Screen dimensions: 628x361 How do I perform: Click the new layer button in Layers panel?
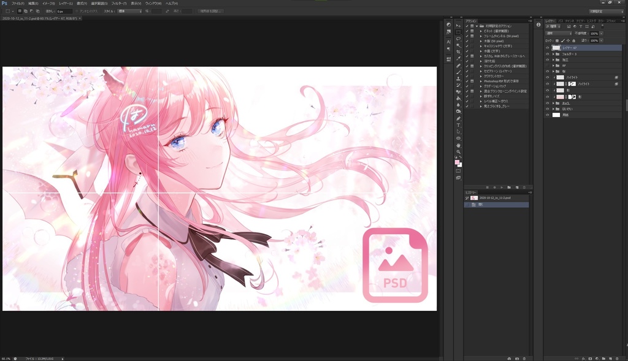tap(611, 359)
